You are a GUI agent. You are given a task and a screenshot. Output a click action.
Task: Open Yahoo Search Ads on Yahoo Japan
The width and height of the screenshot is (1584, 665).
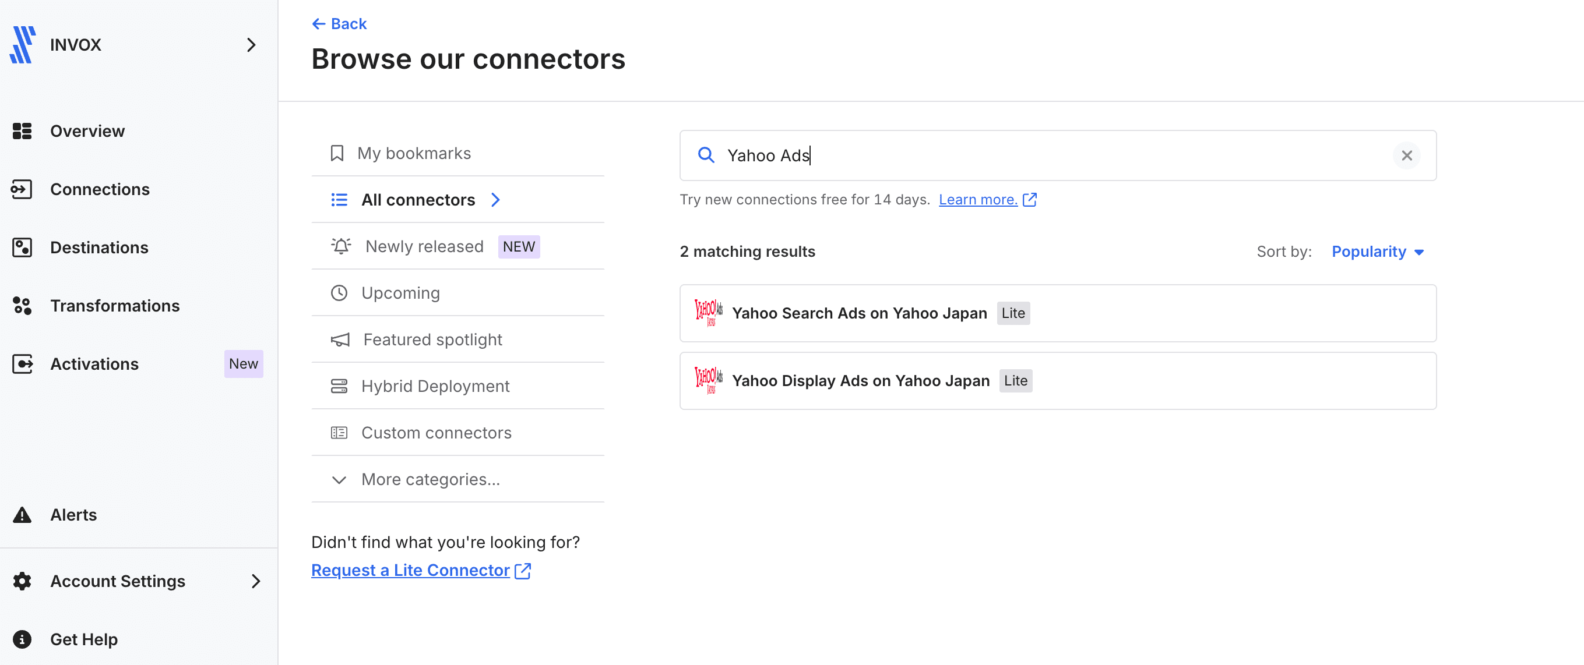pyautogui.click(x=1058, y=313)
